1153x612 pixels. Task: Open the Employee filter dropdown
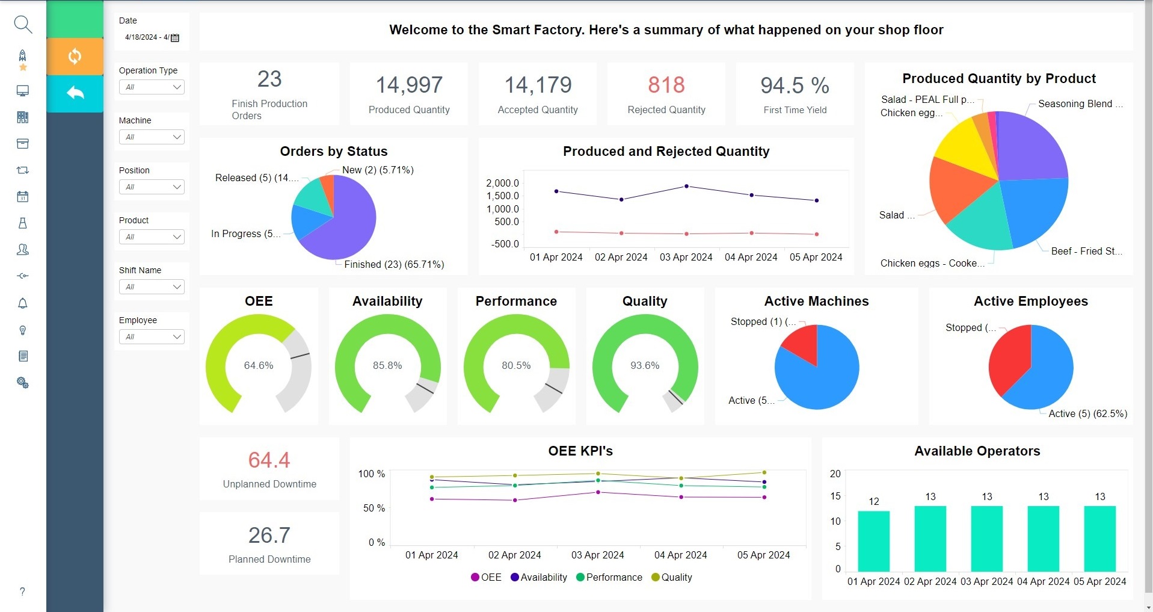coord(152,337)
